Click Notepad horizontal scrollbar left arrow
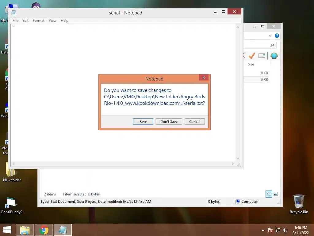The width and height of the screenshot is (314, 236). point(13,163)
